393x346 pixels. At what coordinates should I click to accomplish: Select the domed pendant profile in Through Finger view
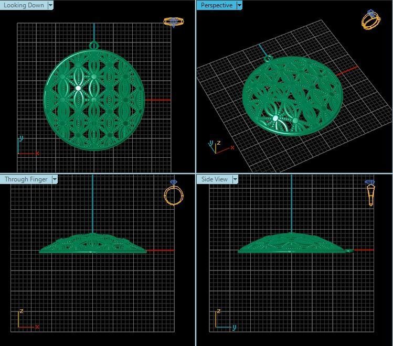(x=93, y=243)
